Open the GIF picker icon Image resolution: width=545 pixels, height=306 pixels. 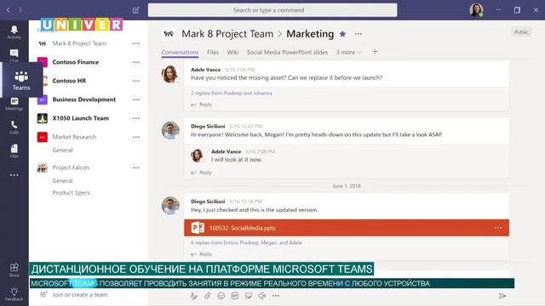coord(235,296)
